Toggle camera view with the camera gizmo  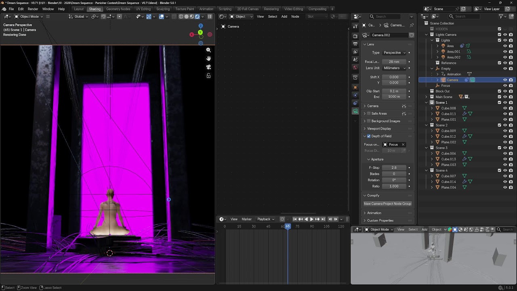pos(208,67)
